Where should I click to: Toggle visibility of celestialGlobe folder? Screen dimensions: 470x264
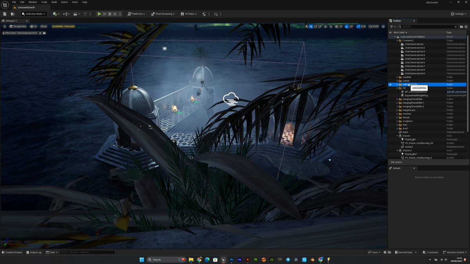coord(390,84)
